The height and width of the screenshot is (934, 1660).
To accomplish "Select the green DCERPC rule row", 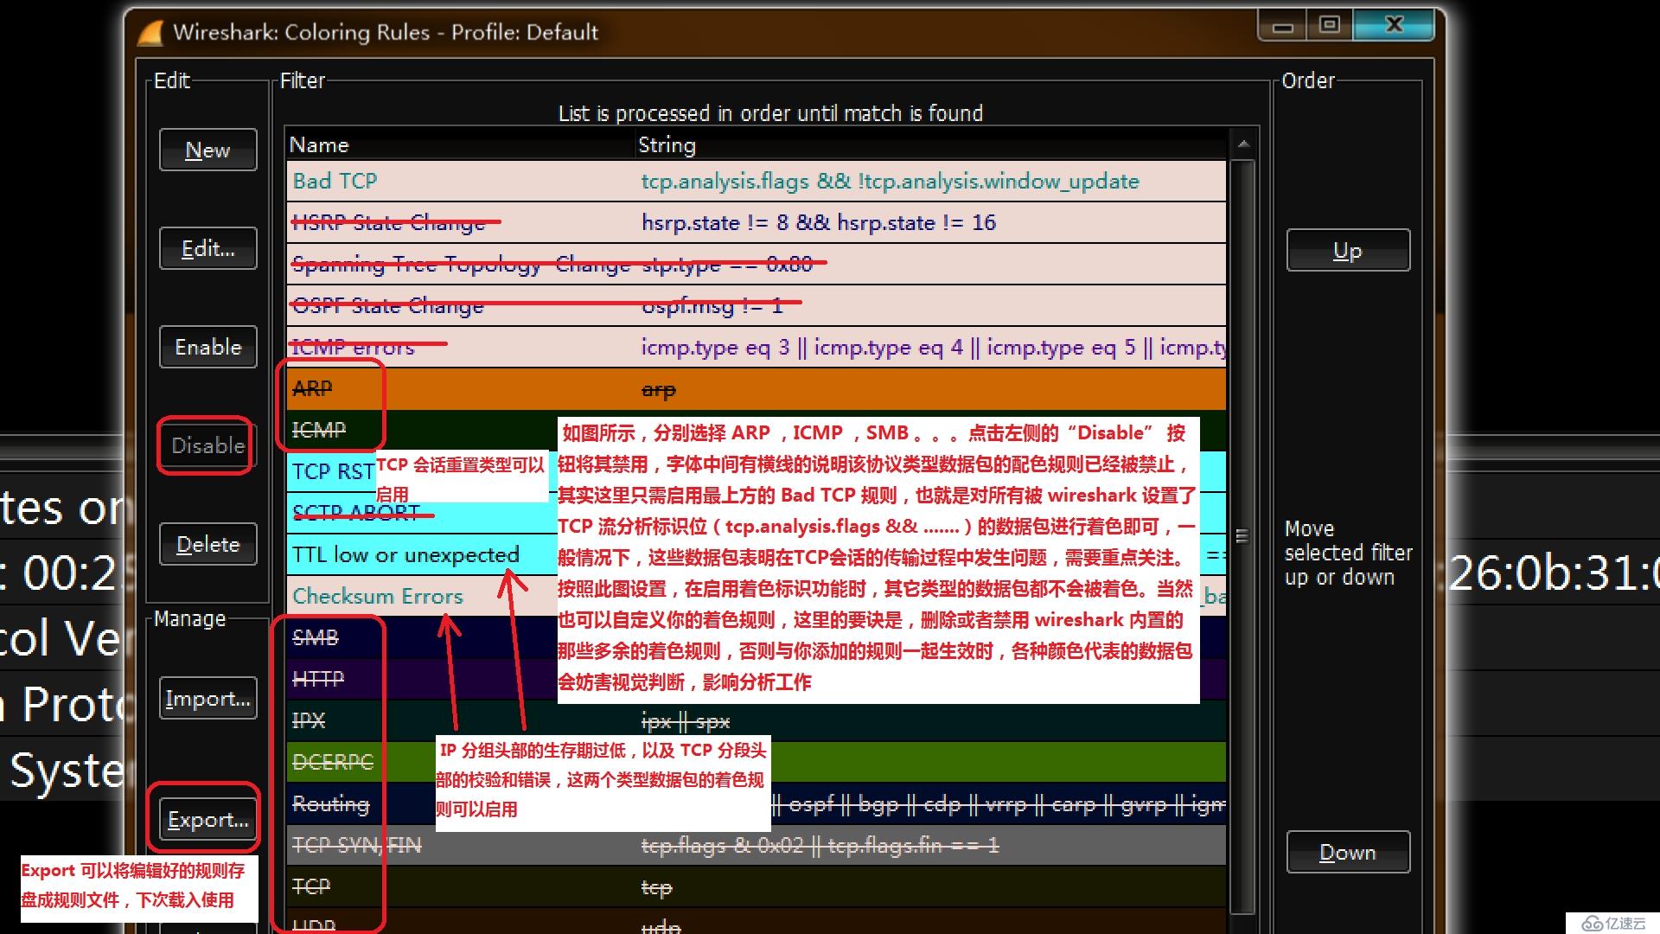I will pos(756,762).
